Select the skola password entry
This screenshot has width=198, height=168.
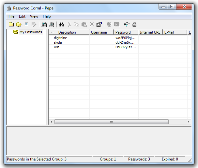point(58,42)
